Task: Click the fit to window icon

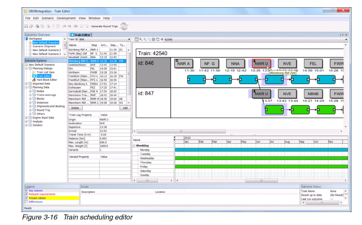Action: (x=158, y=40)
